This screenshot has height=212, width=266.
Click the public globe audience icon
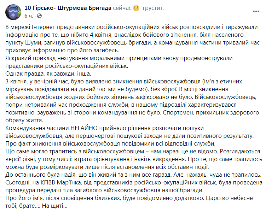click(x=39, y=16)
